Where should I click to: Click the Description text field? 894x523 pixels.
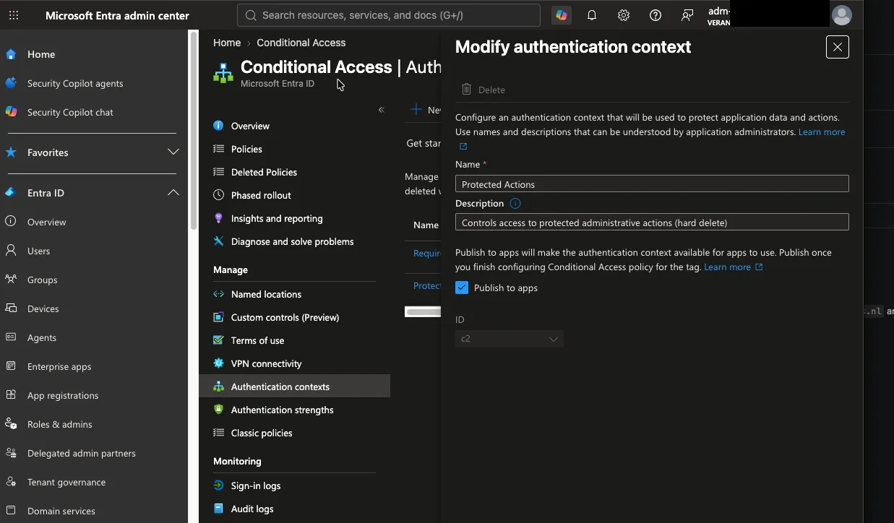(652, 222)
